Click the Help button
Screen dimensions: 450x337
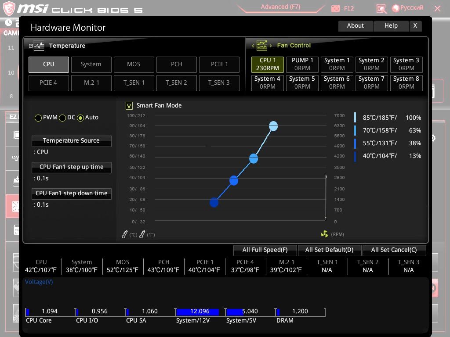tap(391, 26)
